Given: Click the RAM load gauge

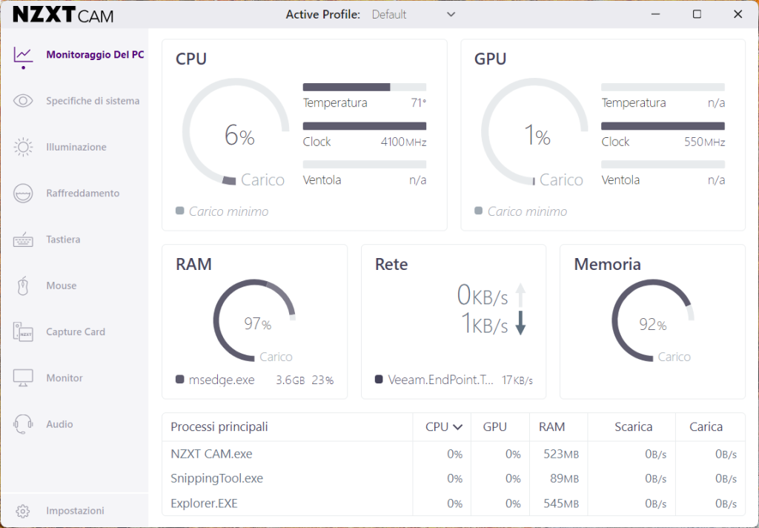Looking at the screenshot, I should click(x=255, y=319).
